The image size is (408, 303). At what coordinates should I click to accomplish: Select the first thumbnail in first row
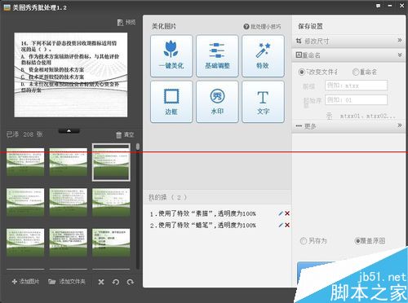pyautogui.click(x=25, y=162)
